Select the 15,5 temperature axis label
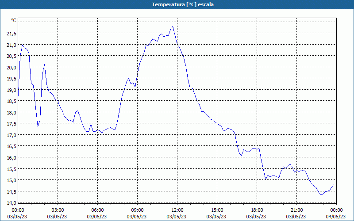354x221 pixels. [x=12, y=169]
